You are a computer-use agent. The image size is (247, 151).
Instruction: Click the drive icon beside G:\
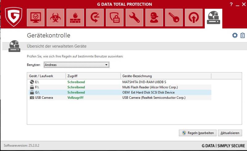click(32, 92)
